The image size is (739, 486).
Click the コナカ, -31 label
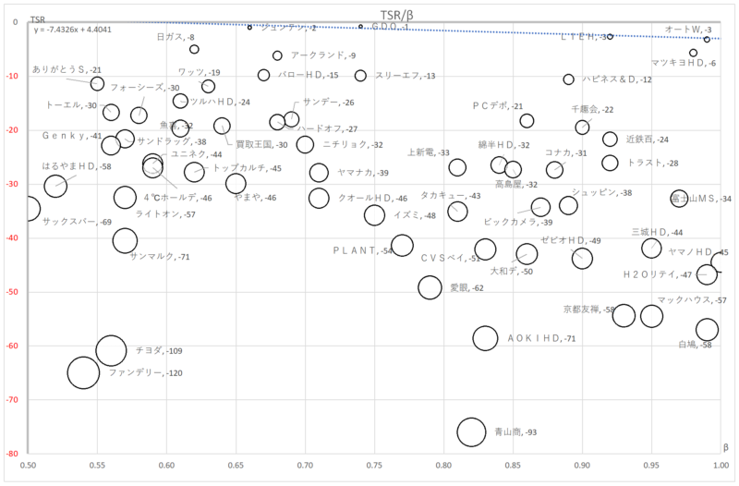coord(566,153)
